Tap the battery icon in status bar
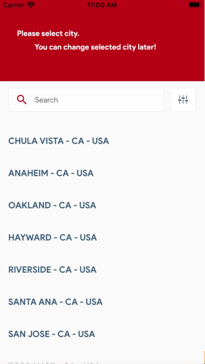205x364 pixels. [194, 5]
